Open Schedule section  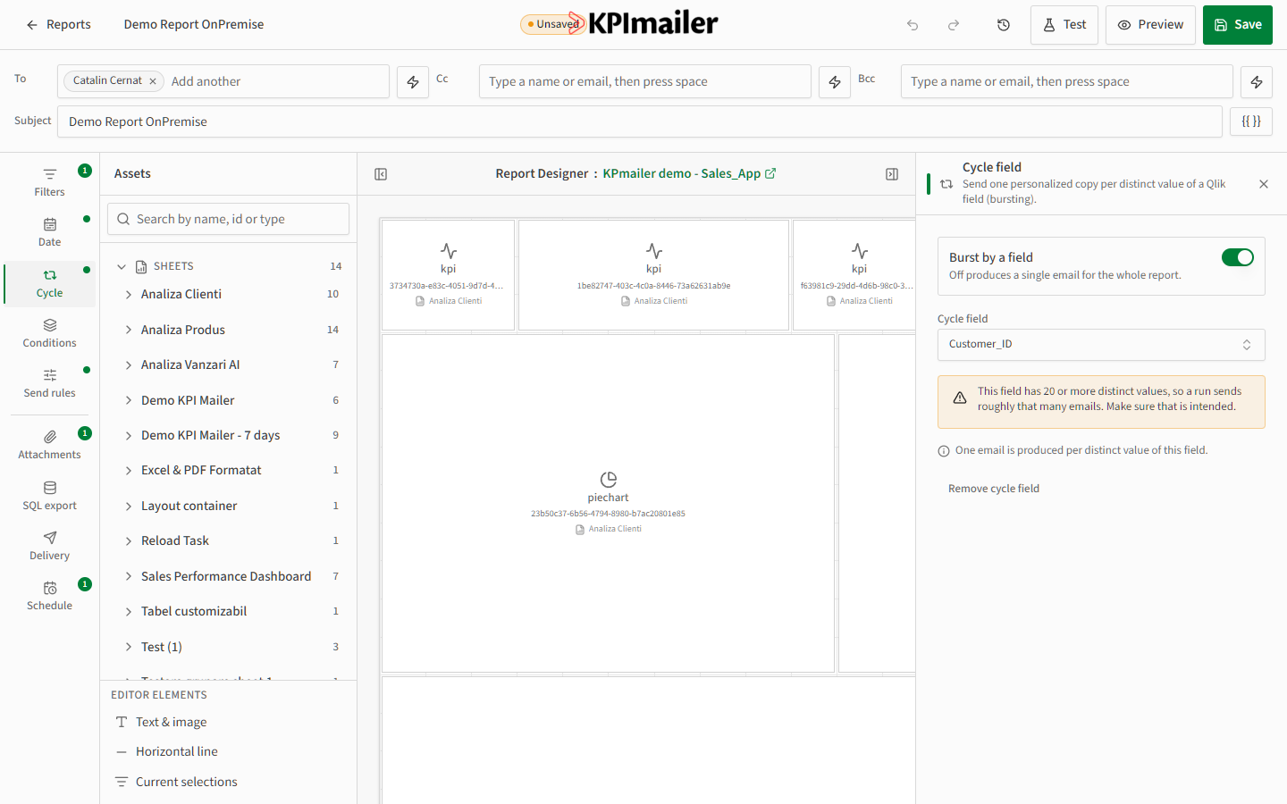50,595
